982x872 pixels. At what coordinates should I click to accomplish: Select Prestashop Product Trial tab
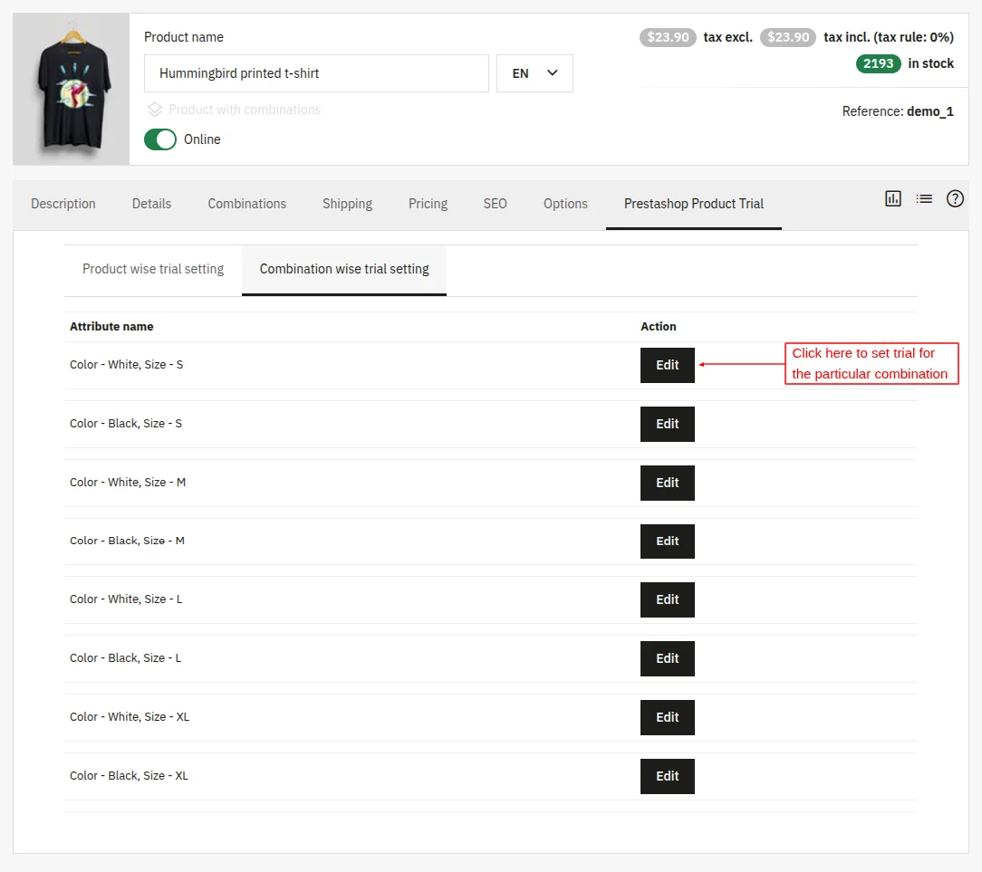pos(693,204)
